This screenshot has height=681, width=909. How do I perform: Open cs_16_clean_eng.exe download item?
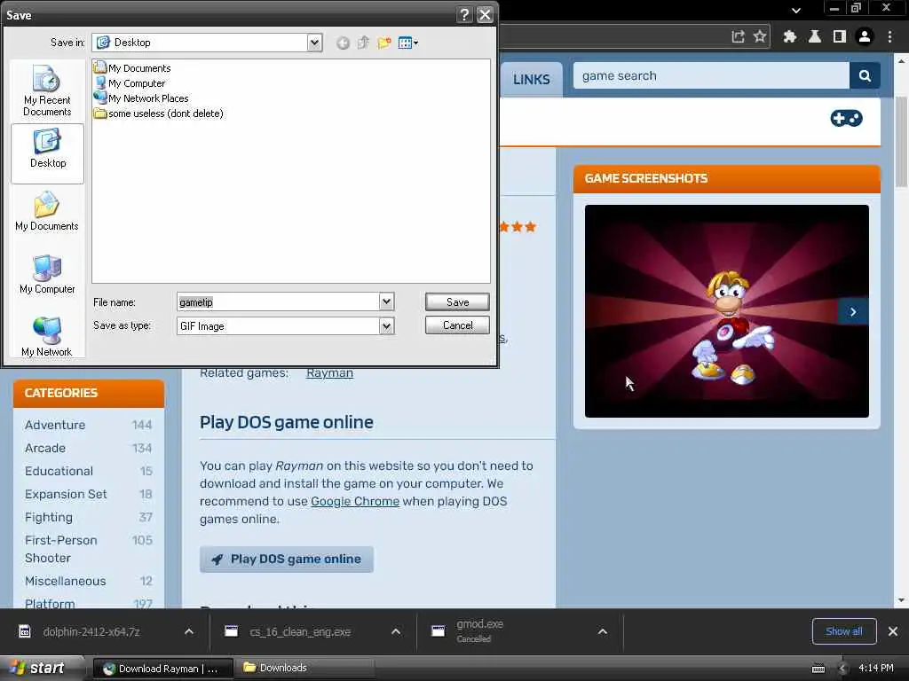pyautogui.click(x=300, y=631)
